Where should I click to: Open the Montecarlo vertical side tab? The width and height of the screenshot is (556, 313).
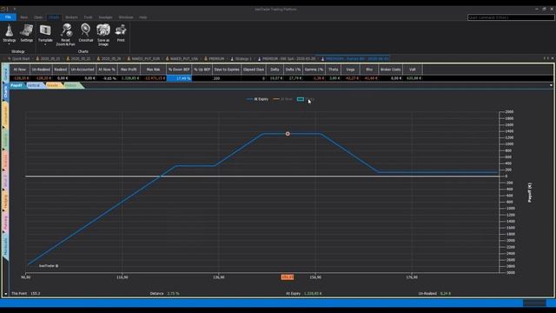[5, 247]
